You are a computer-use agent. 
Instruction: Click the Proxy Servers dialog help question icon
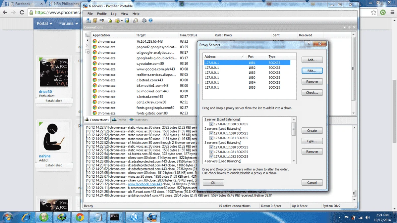[x=309, y=43]
